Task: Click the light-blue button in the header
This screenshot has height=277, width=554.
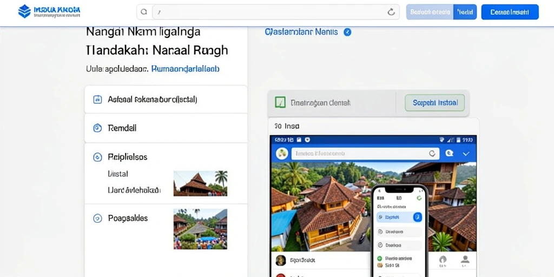Action: [430, 12]
